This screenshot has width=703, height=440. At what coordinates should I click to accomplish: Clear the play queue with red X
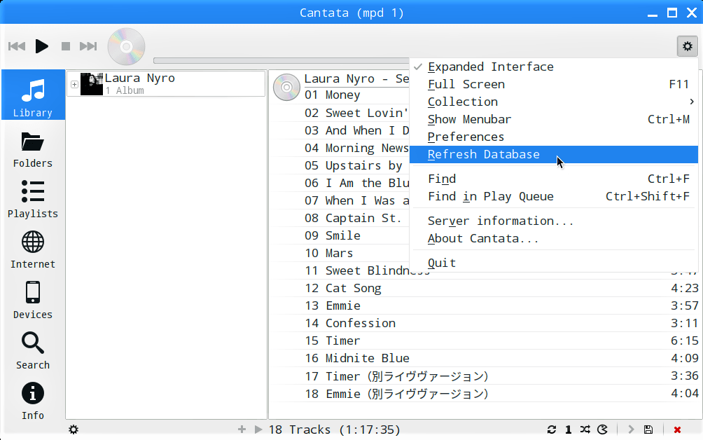678,429
